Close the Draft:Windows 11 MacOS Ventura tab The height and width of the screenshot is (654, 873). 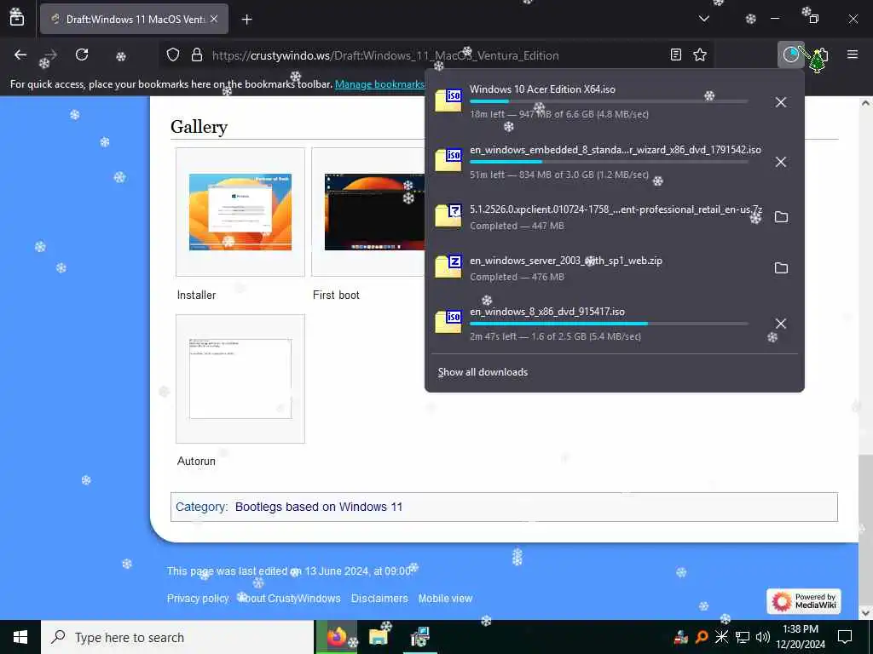(214, 19)
